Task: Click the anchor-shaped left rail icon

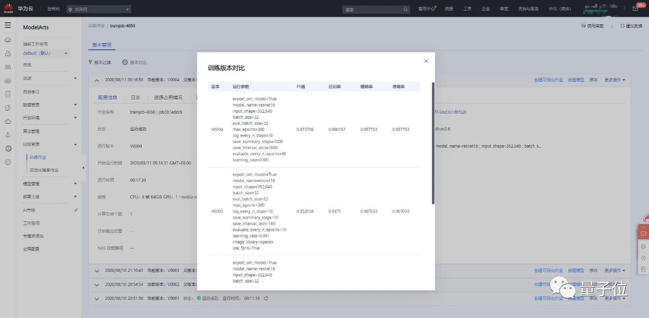Action: 8,135
